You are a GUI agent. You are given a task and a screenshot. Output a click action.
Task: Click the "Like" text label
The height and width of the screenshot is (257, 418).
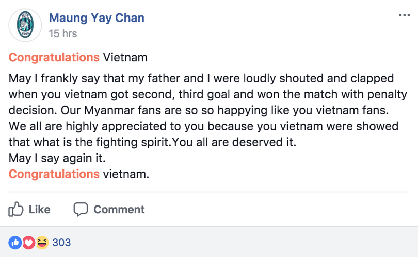[40, 210]
